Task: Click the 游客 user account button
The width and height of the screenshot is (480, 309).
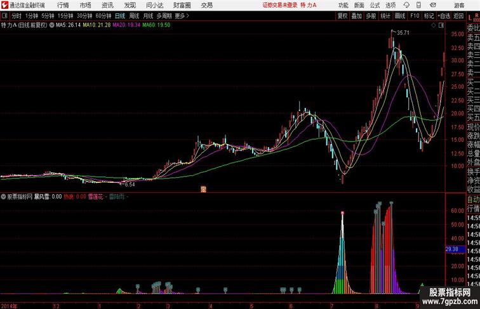Action: tap(459, 5)
